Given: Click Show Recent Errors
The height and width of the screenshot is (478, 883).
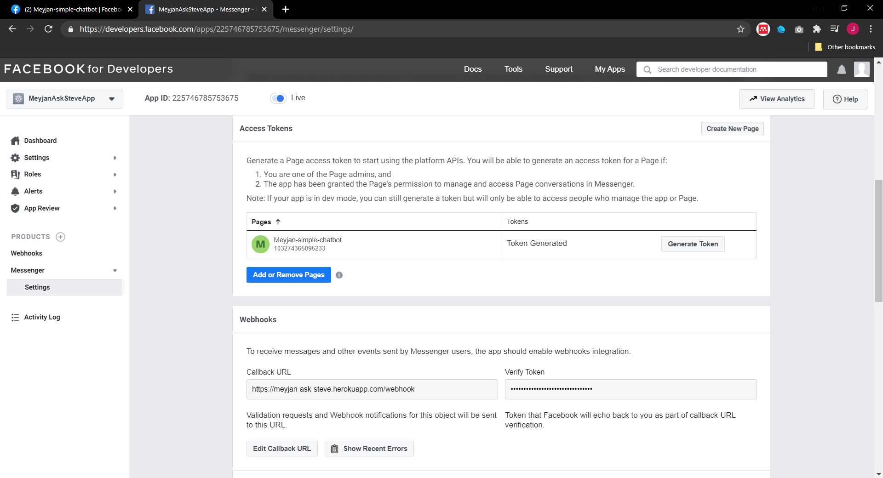Looking at the screenshot, I should [x=369, y=449].
